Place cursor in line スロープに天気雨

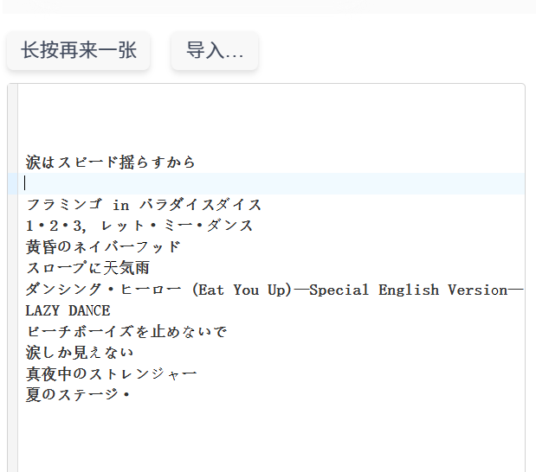pyautogui.click(x=87, y=268)
